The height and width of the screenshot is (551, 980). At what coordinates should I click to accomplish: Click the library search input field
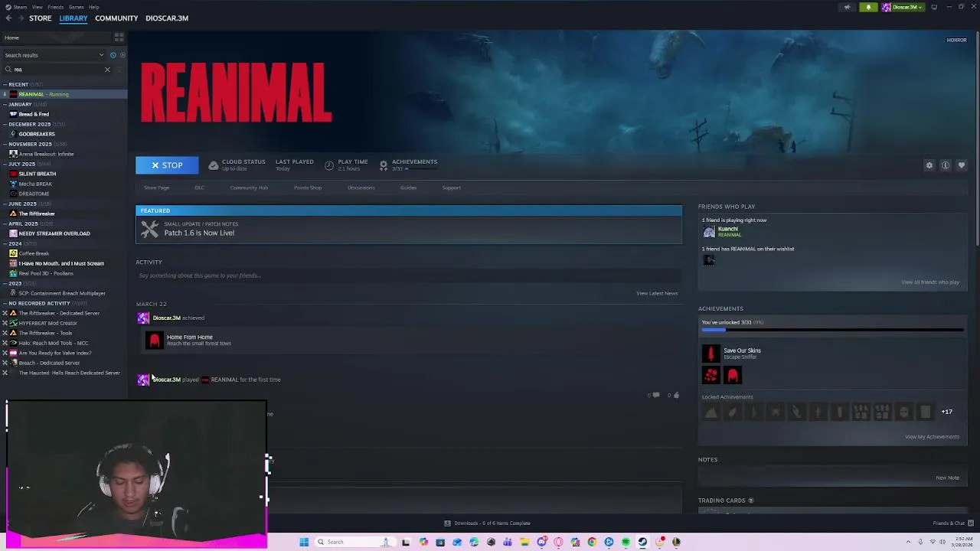(x=55, y=70)
